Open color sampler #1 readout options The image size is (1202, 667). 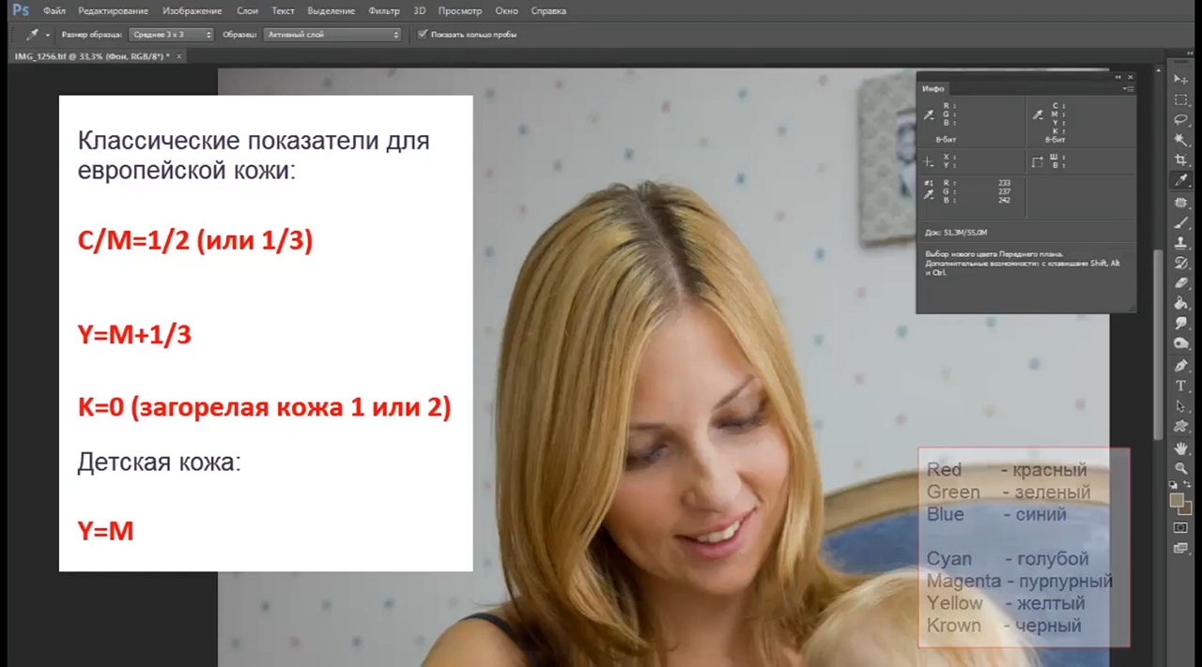pos(930,193)
